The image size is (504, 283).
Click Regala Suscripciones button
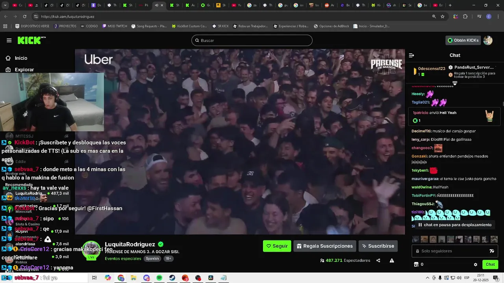[x=325, y=246]
